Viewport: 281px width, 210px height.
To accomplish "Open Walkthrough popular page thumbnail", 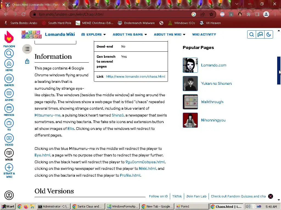I will pyautogui.click(x=190, y=102).
